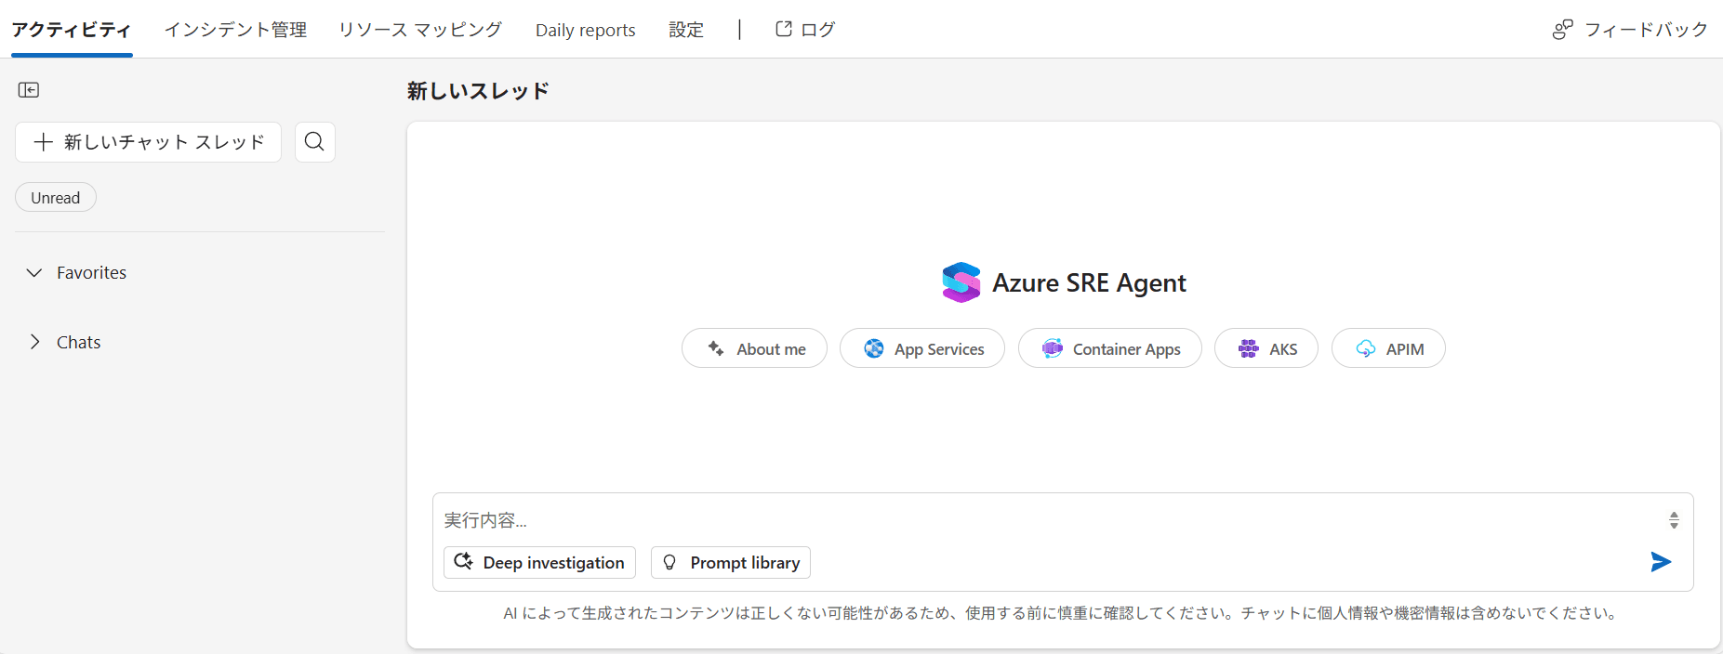Click the フィードバック button

[1630, 30]
